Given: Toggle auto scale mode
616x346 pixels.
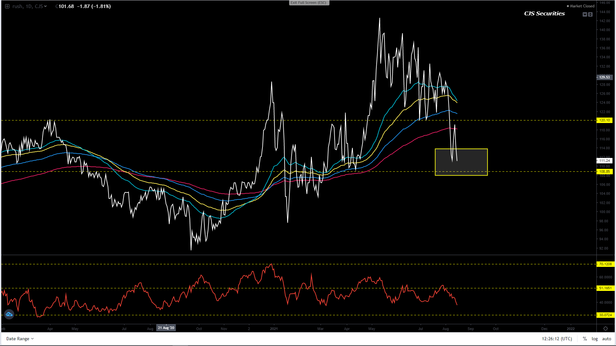Looking at the screenshot, I should click(606, 339).
